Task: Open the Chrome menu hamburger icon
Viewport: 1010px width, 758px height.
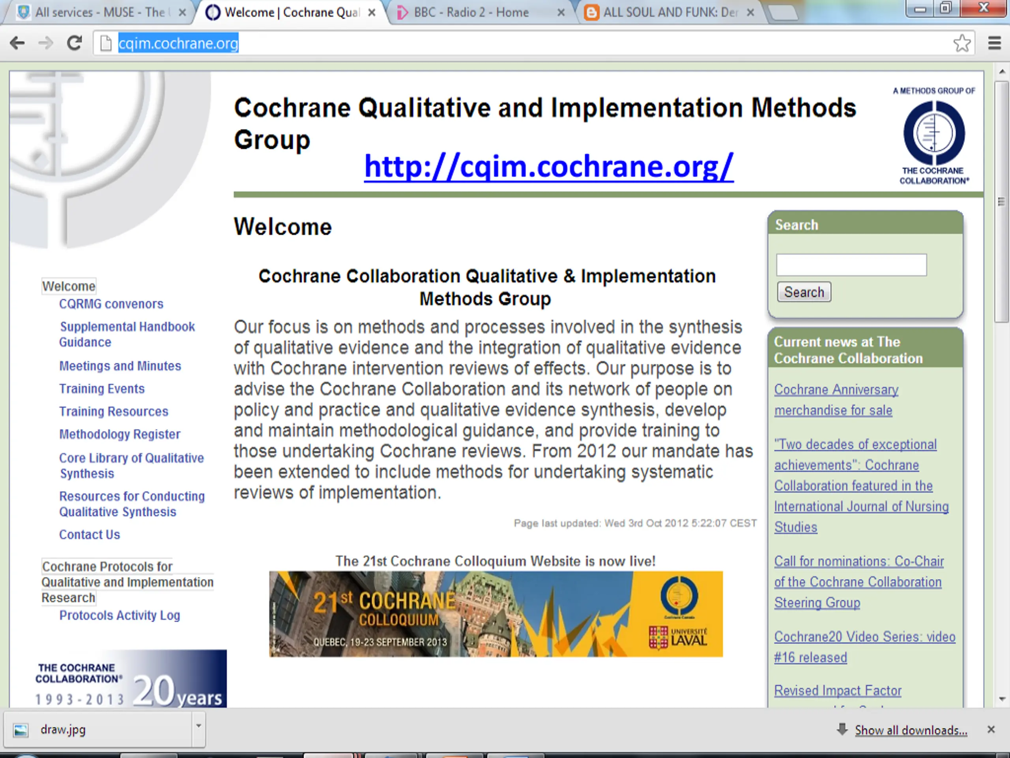Action: (995, 43)
